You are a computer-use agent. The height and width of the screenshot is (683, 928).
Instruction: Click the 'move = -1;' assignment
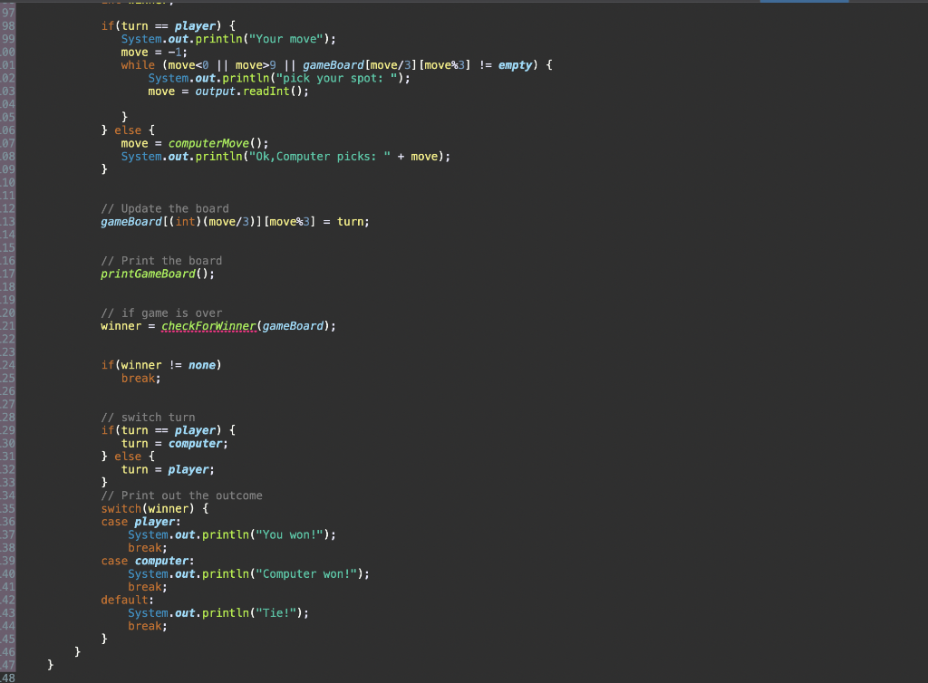(x=154, y=52)
